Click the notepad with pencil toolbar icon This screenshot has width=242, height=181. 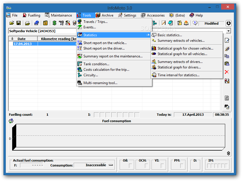163,23
